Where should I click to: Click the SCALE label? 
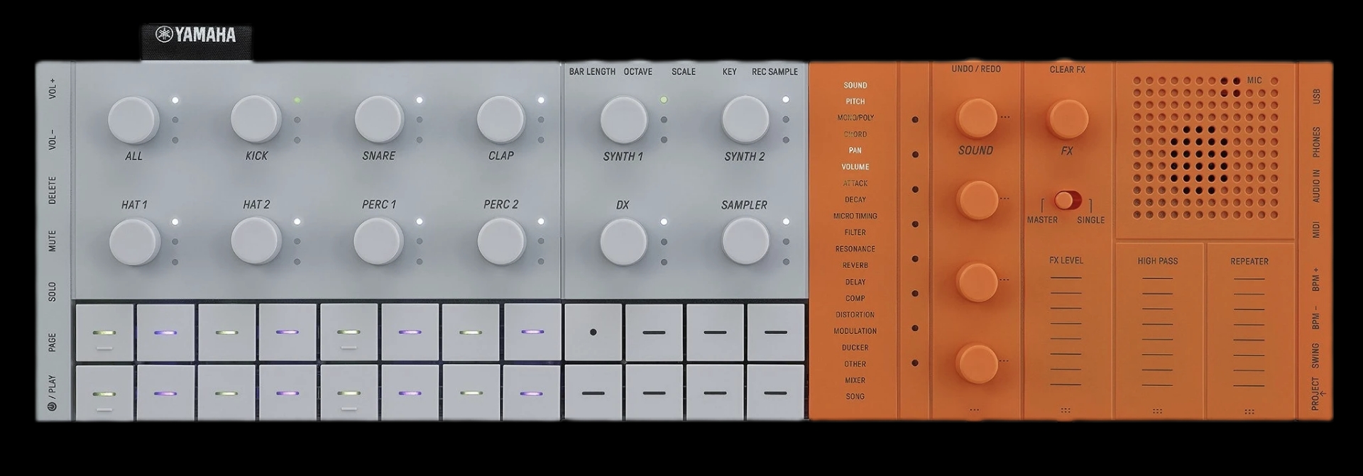(684, 72)
